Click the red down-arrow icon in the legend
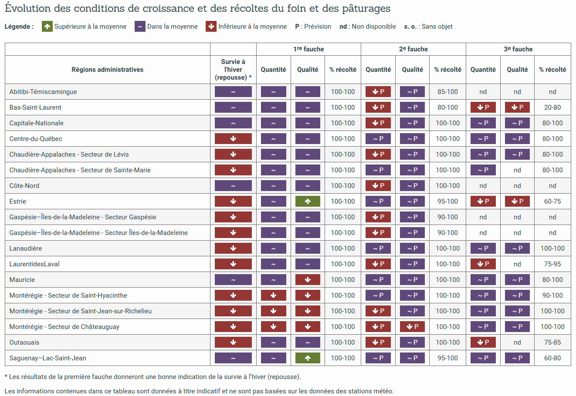 [x=211, y=27]
